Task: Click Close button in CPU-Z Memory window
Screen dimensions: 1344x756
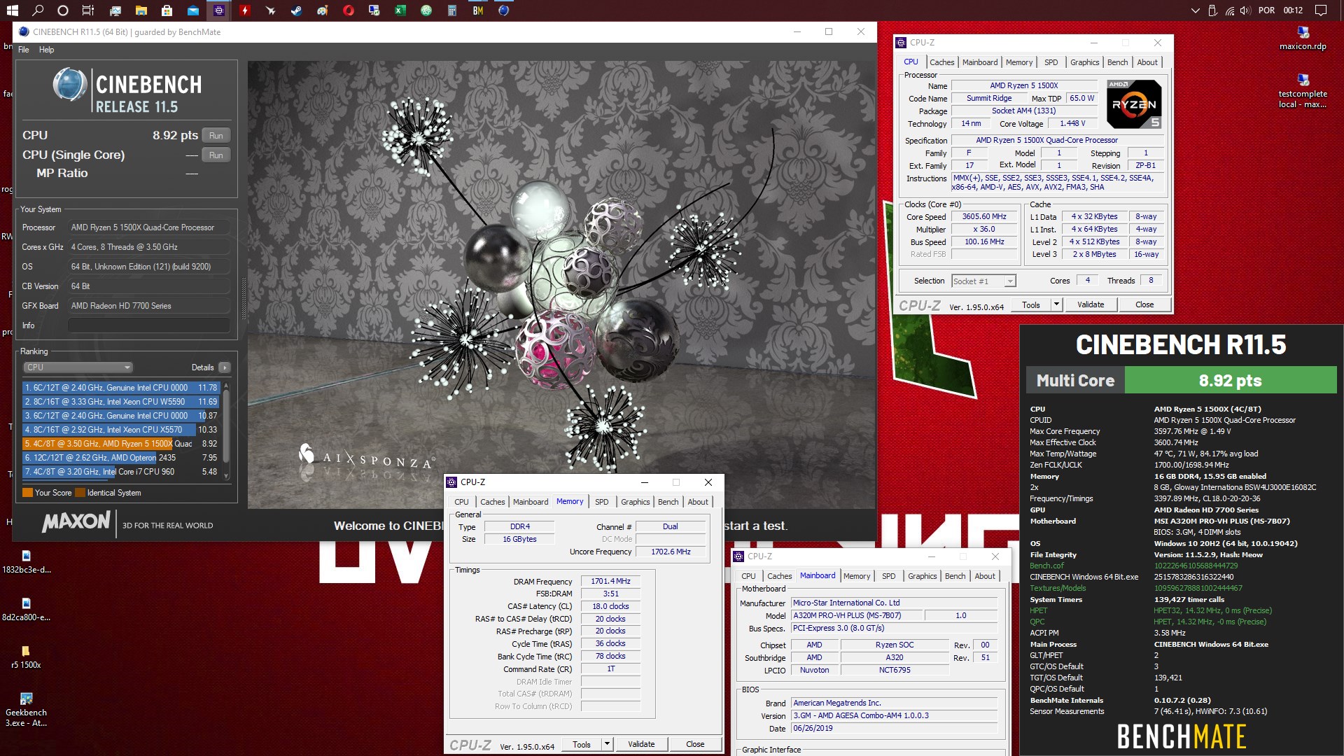Action: point(695,744)
